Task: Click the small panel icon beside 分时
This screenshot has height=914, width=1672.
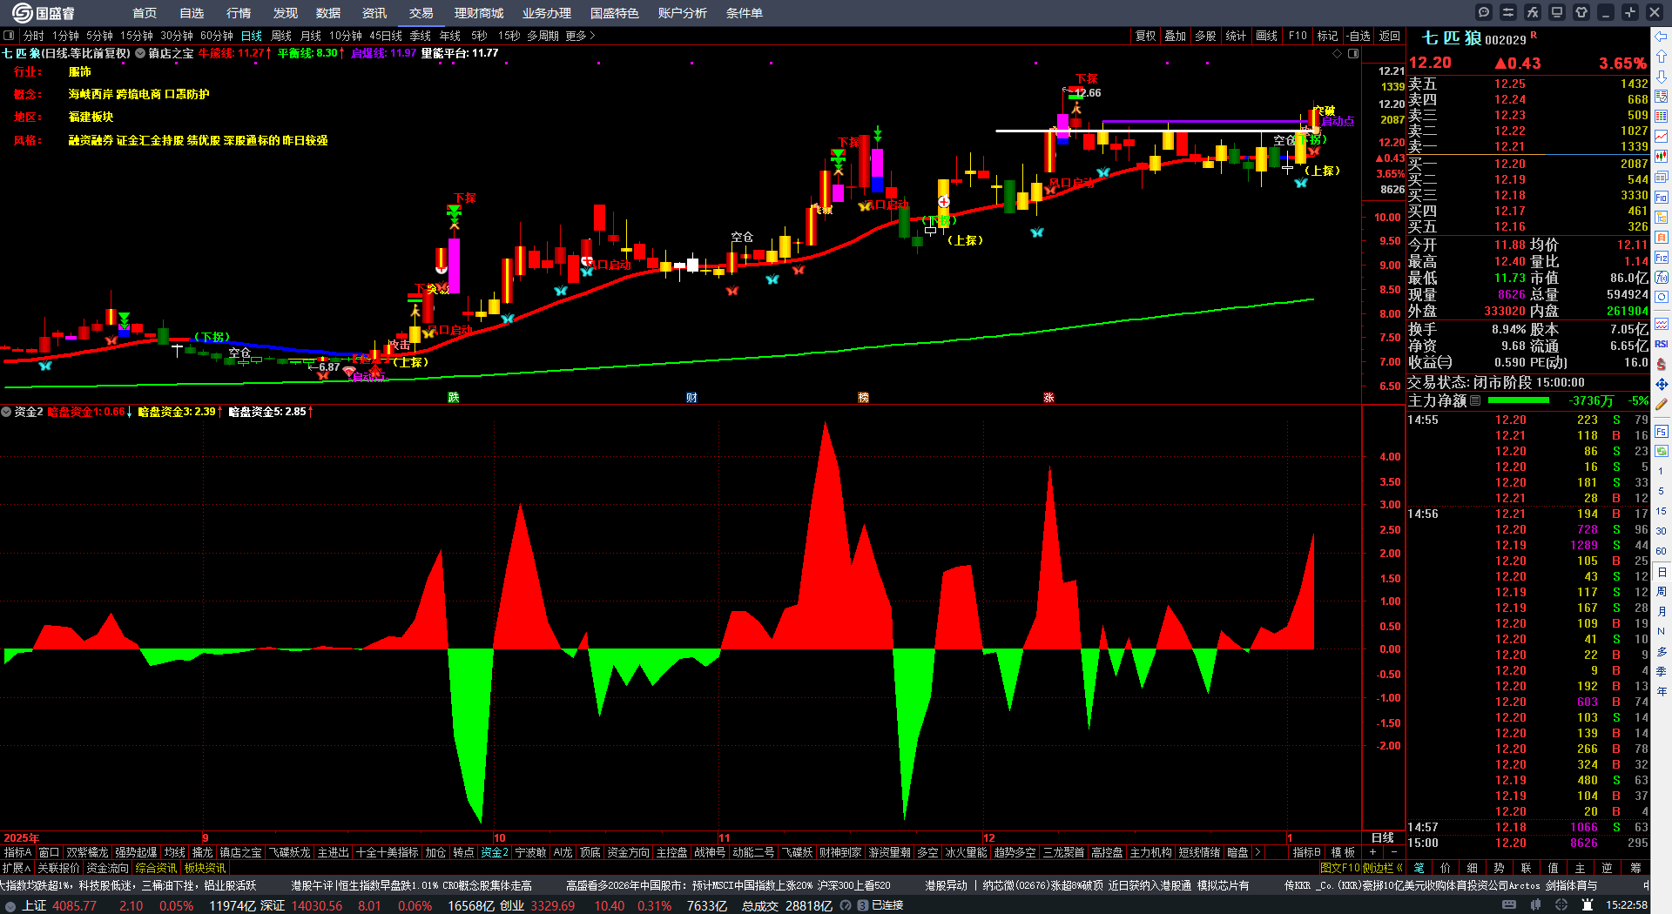Action: click(x=9, y=36)
